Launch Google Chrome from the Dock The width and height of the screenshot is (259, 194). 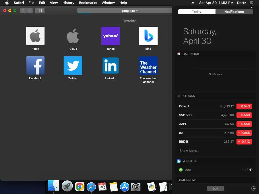pyautogui.click(x=80, y=187)
